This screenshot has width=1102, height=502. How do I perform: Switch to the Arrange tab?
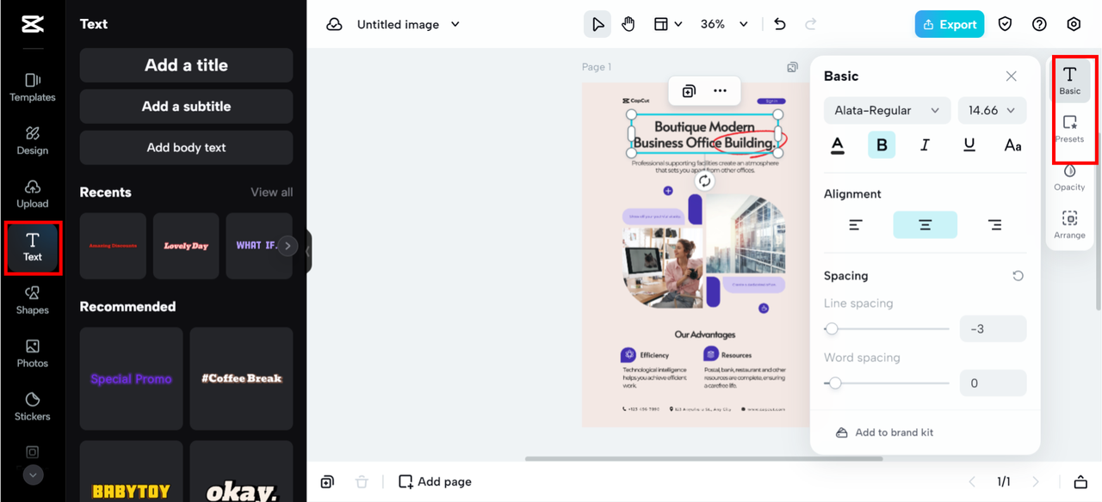[x=1070, y=225]
